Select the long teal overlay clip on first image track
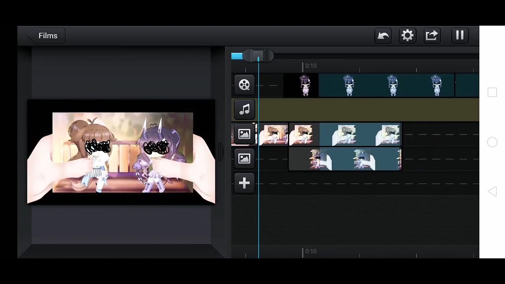Screen dimensions: 505x284 pos(345,135)
